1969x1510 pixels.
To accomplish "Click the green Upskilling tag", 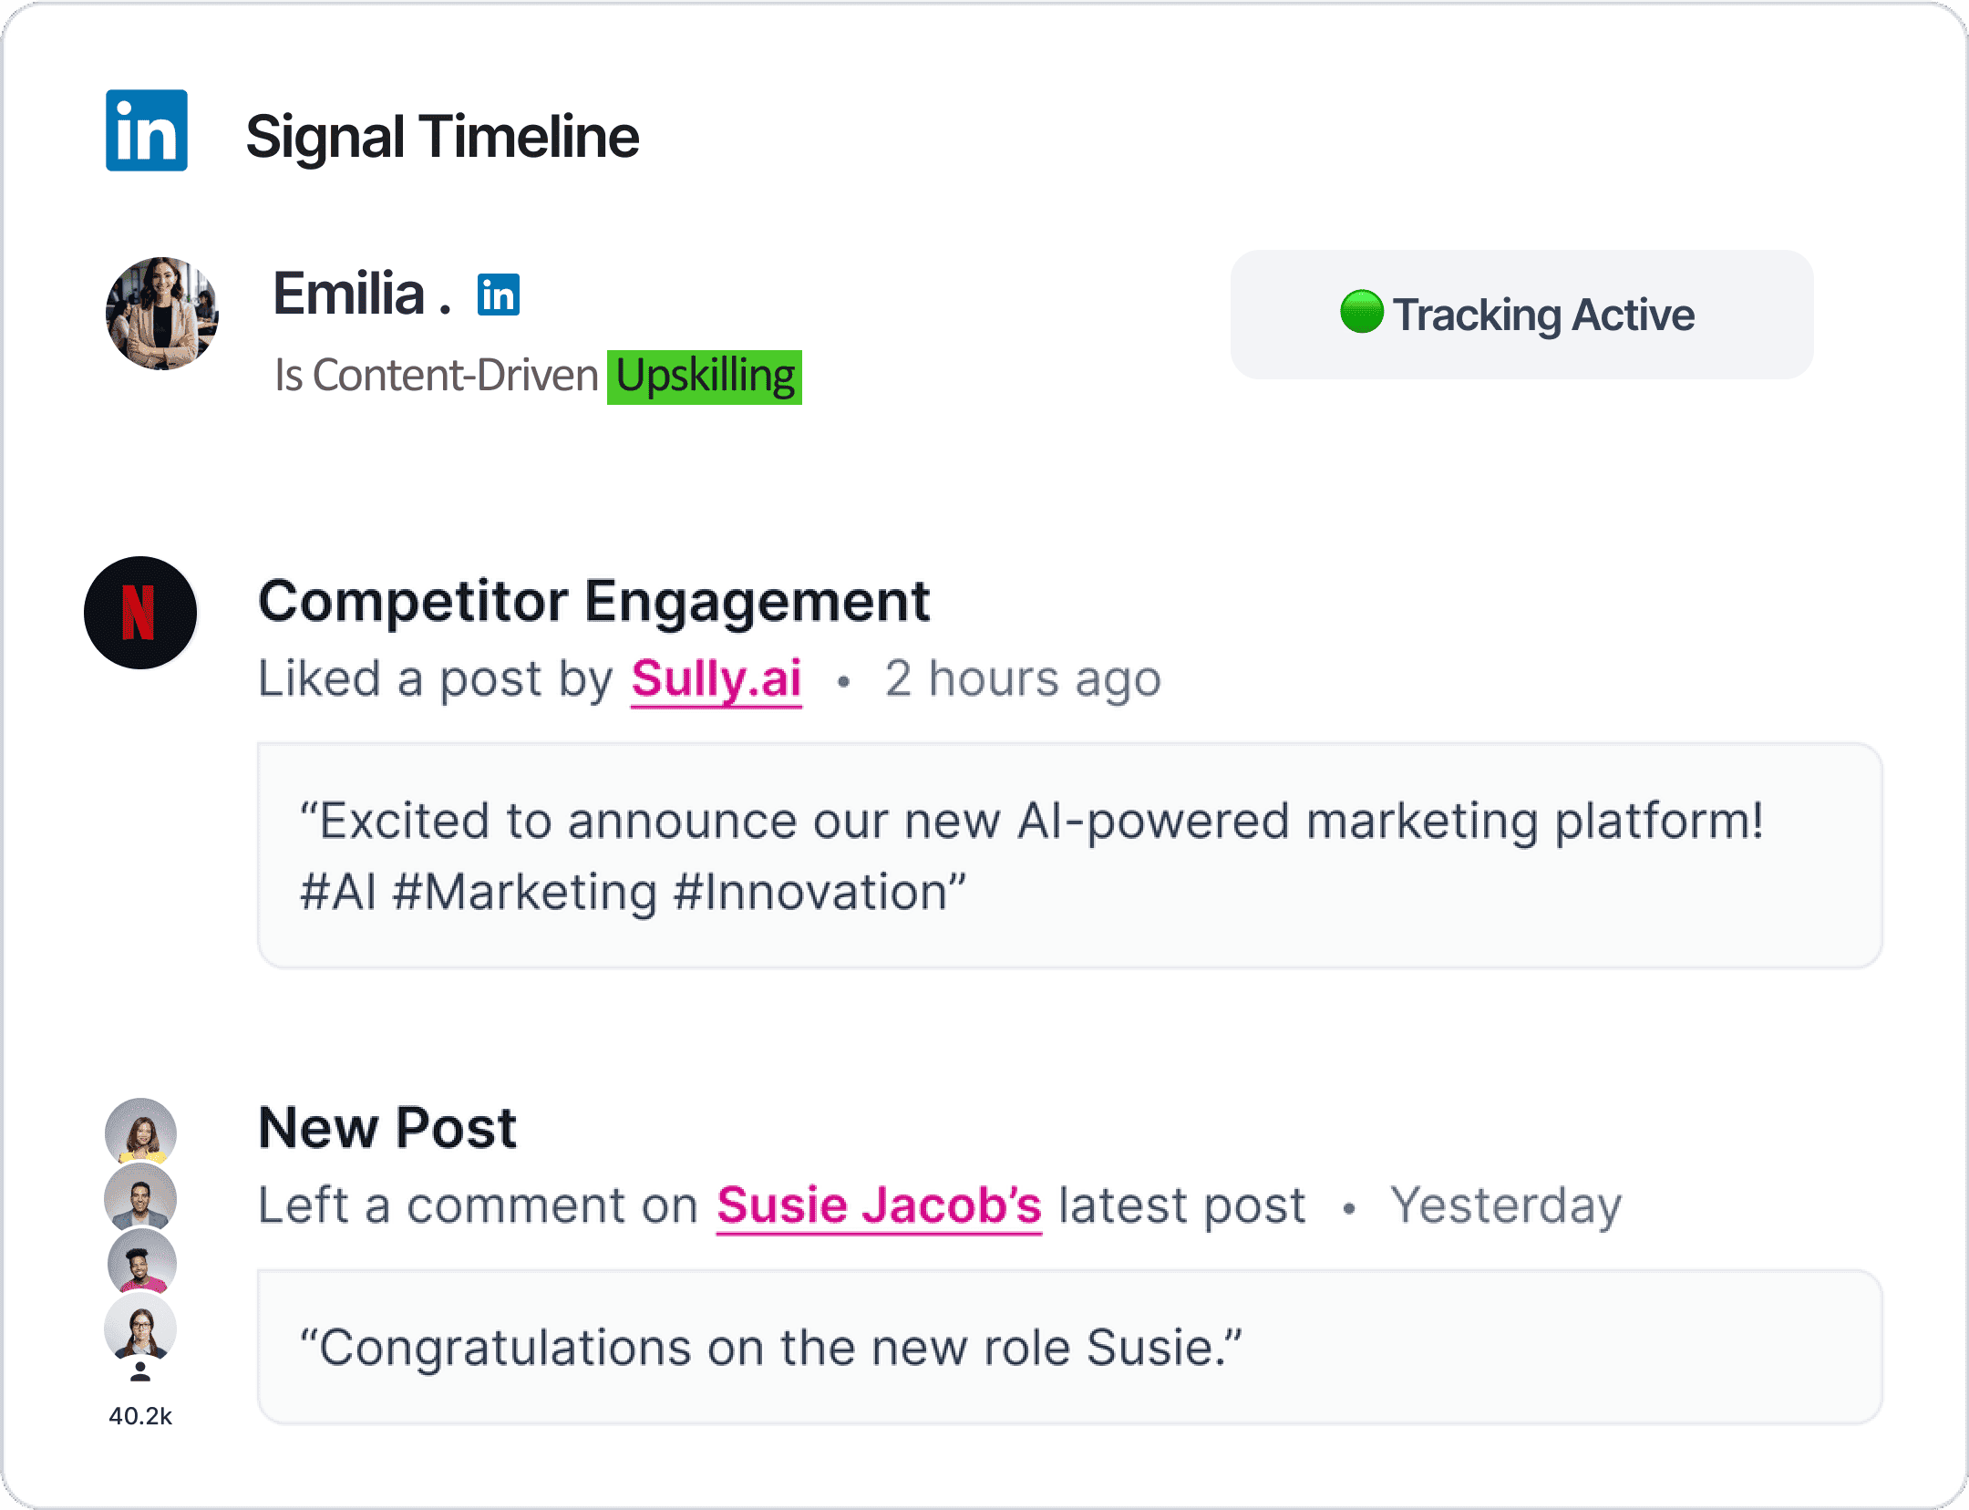I will pyautogui.click(x=705, y=377).
